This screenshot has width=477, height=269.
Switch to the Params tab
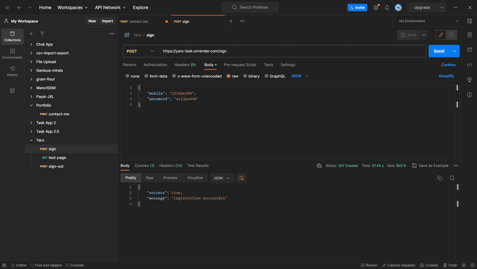pyautogui.click(x=129, y=65)
